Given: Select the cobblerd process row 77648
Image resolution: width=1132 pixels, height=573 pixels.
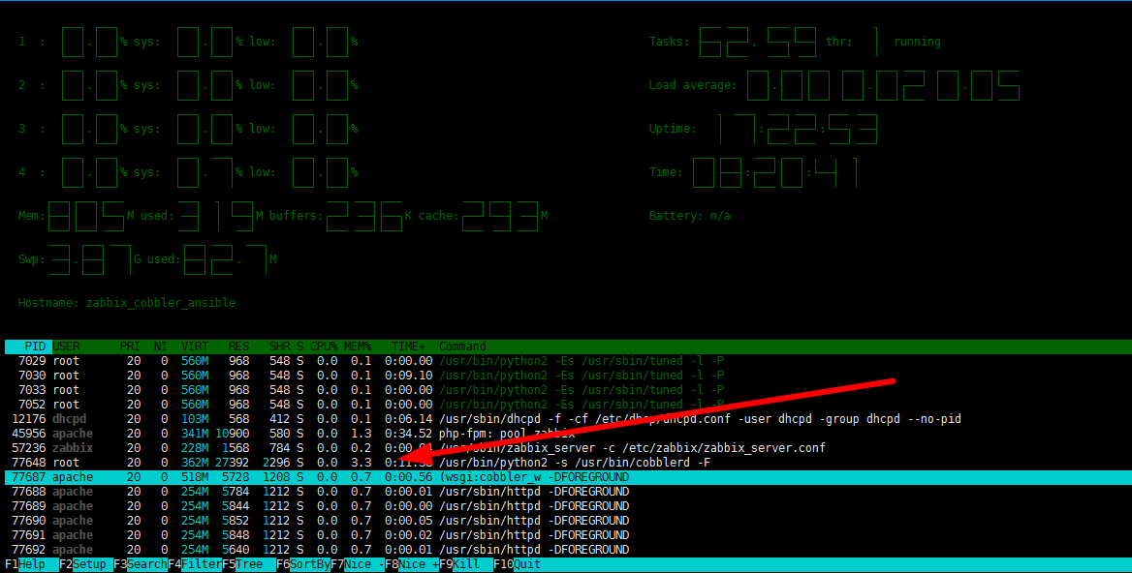Looking at the screenshot, I should point(566,463).
